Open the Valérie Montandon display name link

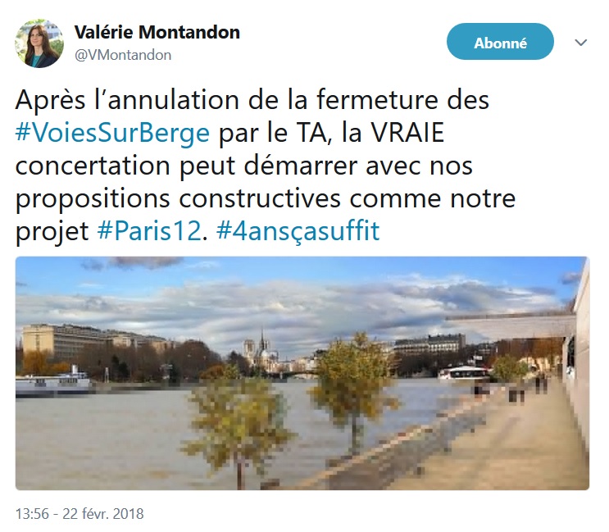[x=157, y=32]
